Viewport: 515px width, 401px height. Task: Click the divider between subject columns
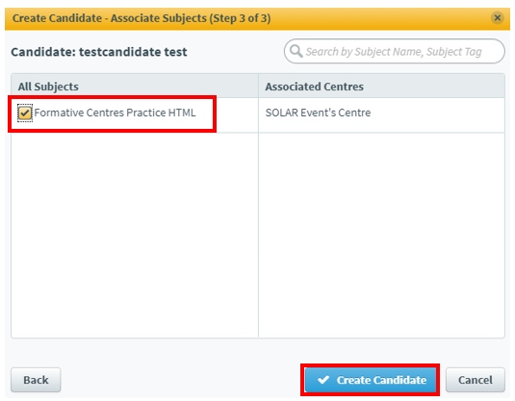(259, 206)
